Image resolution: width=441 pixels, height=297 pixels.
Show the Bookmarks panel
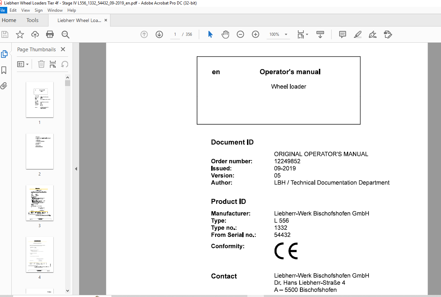4,70
